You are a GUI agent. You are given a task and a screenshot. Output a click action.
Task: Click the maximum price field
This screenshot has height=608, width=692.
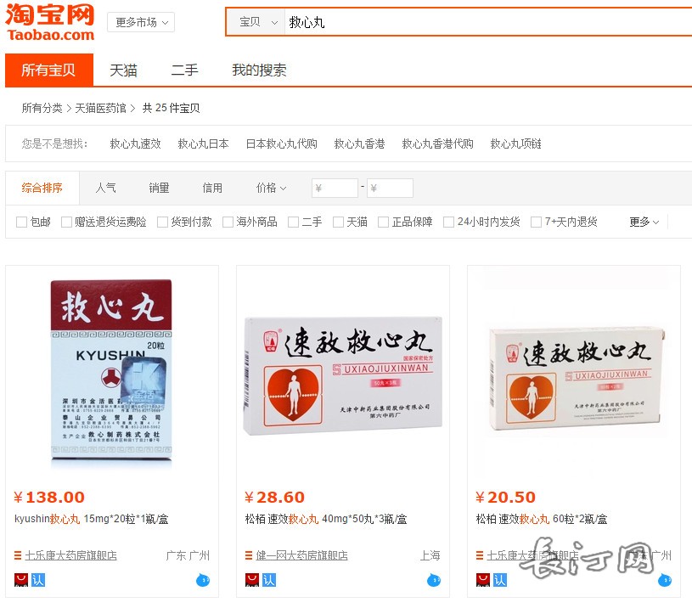(x=390, y=189)
